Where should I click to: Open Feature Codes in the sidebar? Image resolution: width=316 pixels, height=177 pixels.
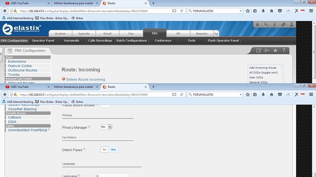[x=20, y=66]
